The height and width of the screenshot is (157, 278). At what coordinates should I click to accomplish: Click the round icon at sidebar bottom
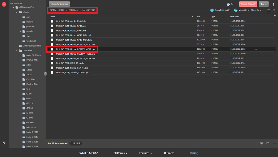pyautogui.click(x=4, y=143)
